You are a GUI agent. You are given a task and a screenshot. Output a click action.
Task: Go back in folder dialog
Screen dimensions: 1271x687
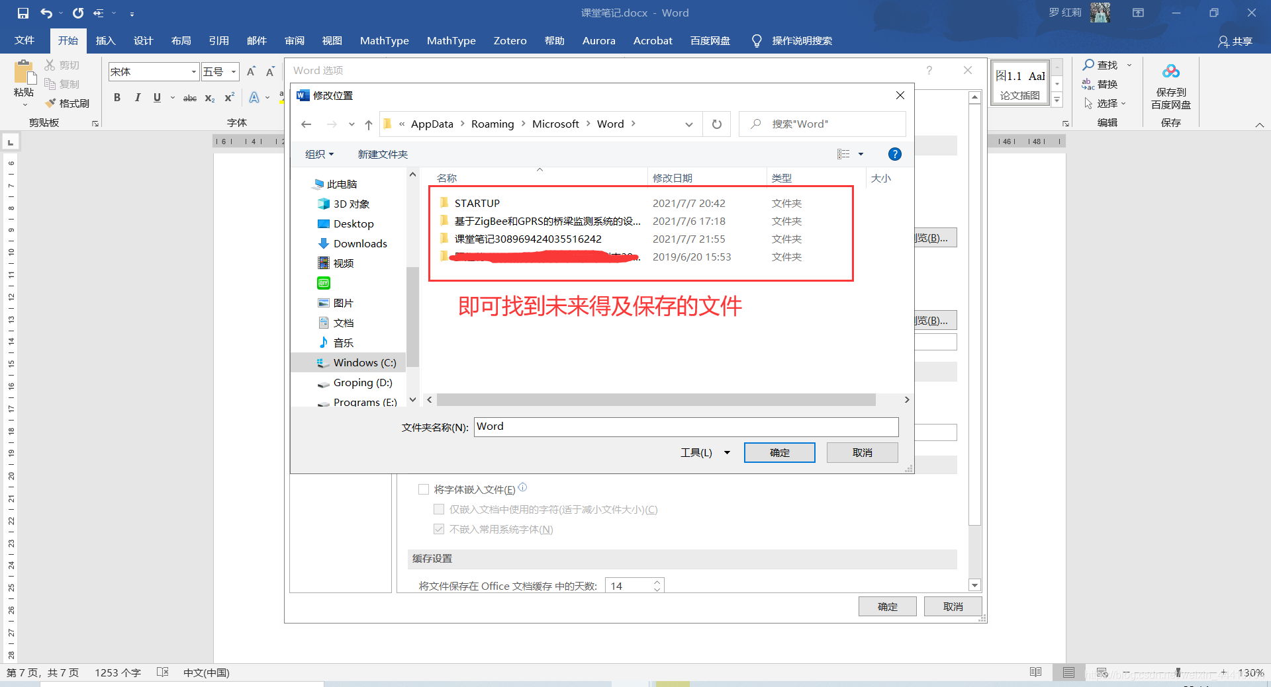[306, 124]
